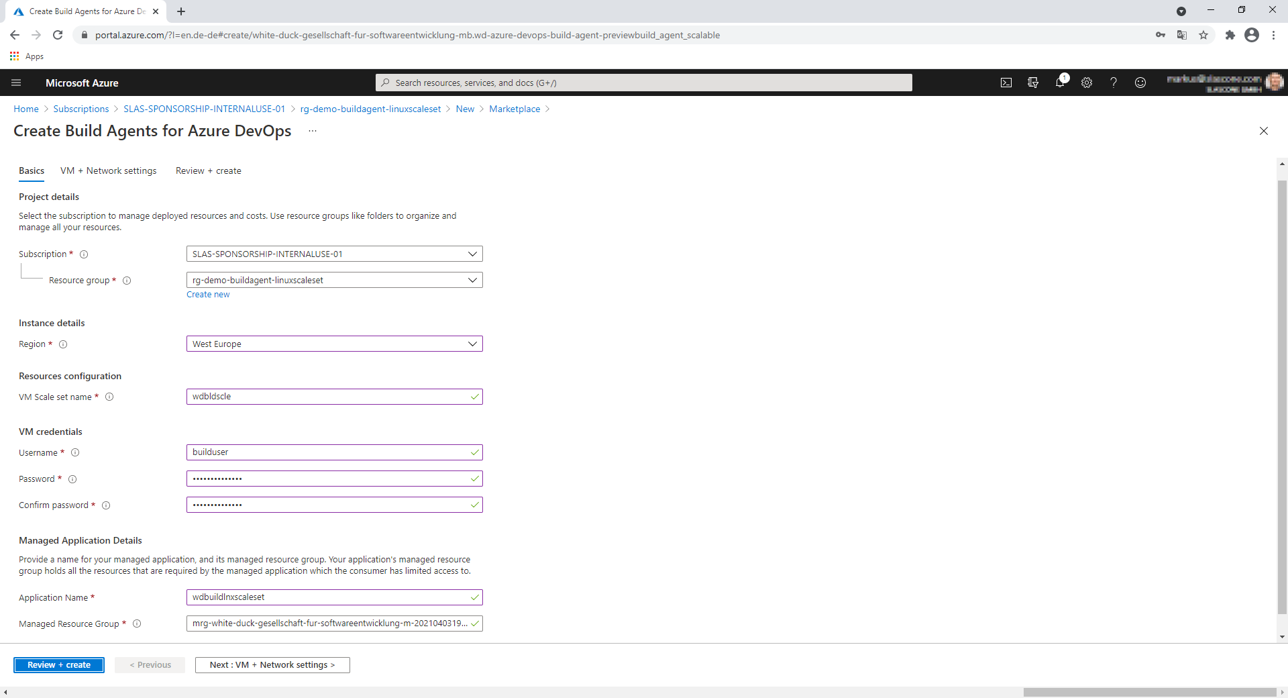
Task: Open the user account avatar menu
Action: [1275, 82]
